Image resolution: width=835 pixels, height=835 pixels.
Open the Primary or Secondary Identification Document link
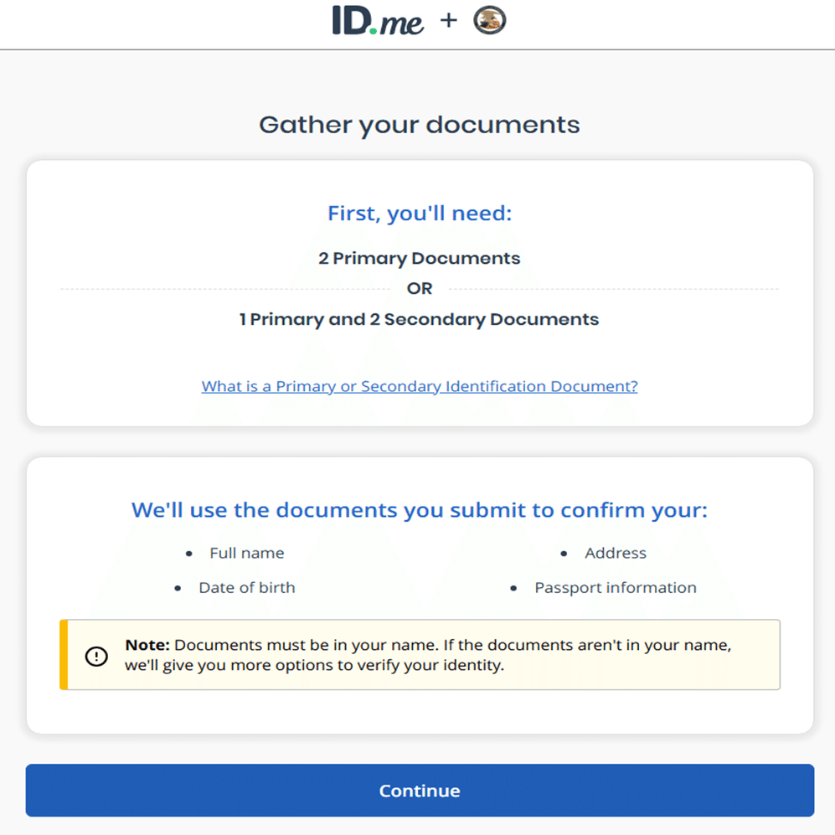click(420, 386)
